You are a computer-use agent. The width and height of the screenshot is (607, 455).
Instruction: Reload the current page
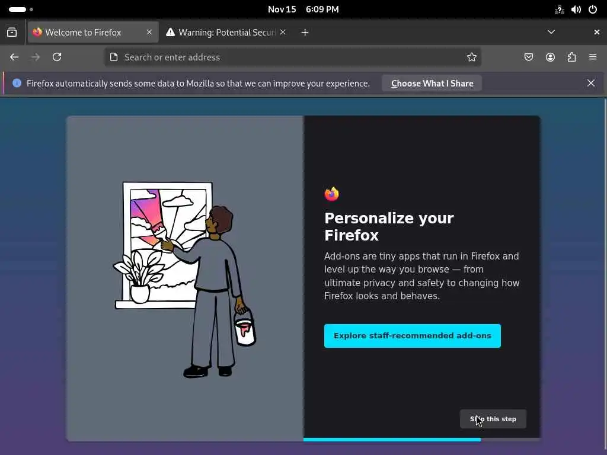coord(57,57)
